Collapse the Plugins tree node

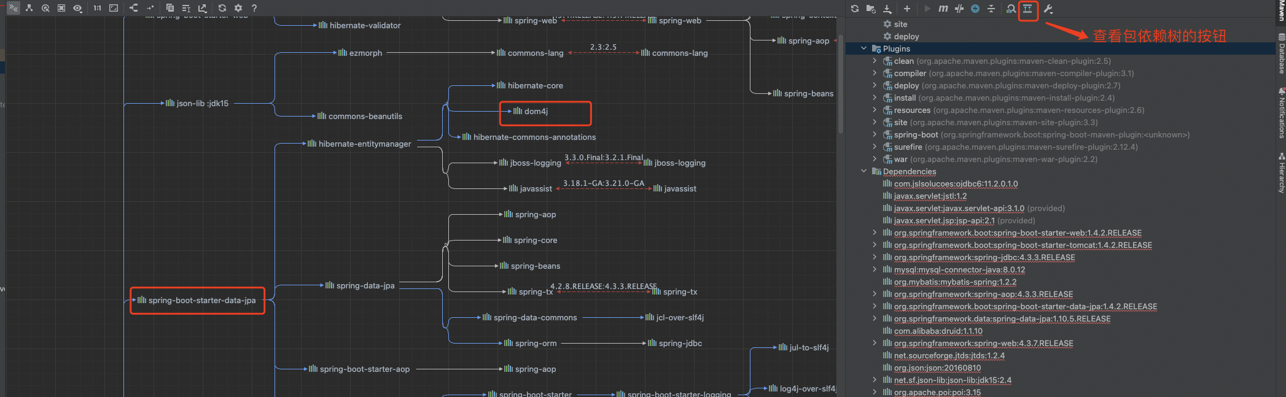[x=864, y=48]
